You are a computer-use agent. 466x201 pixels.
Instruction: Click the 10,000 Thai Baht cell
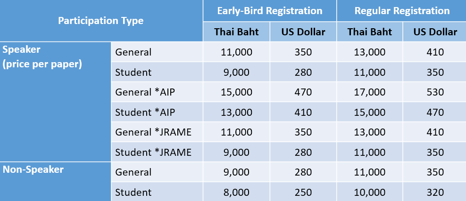(370, 192)
